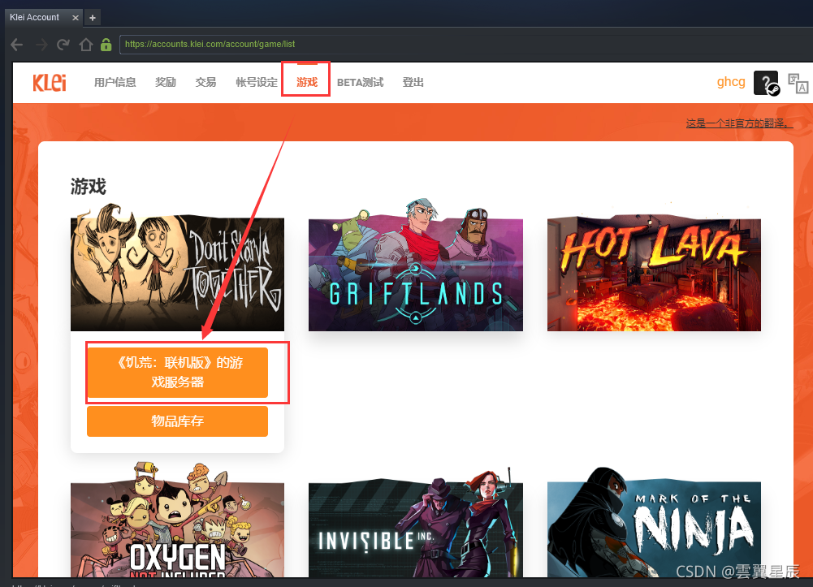This screenshot has width=813, height=587.
Task: Close the Klei Account tab
Action: 76,18
